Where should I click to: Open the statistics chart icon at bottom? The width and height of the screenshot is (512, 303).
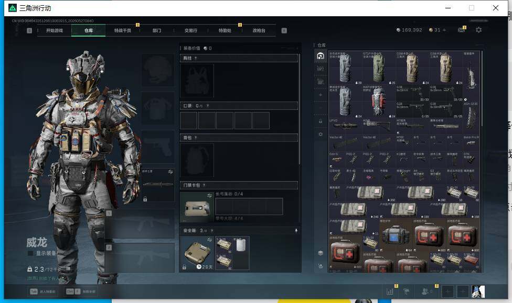(x=390, y=291)
